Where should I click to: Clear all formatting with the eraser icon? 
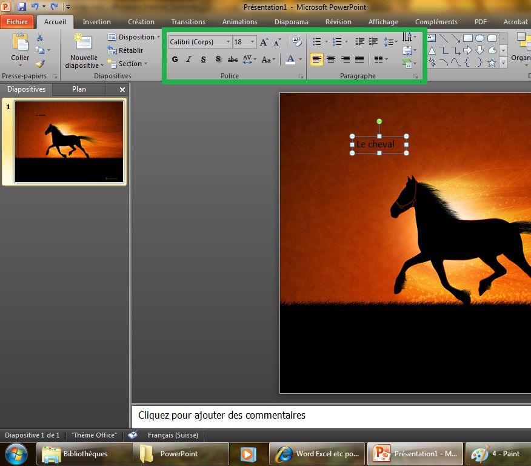[296, 42]
